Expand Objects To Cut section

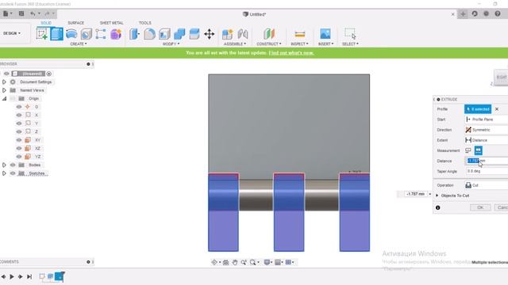437,196
